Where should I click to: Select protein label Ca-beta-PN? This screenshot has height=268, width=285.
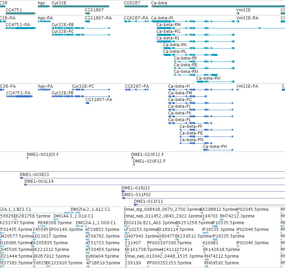coord(191,140)
